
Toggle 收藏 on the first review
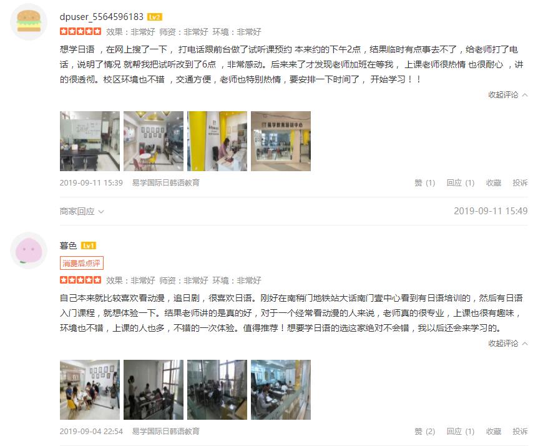pos(494,182)
